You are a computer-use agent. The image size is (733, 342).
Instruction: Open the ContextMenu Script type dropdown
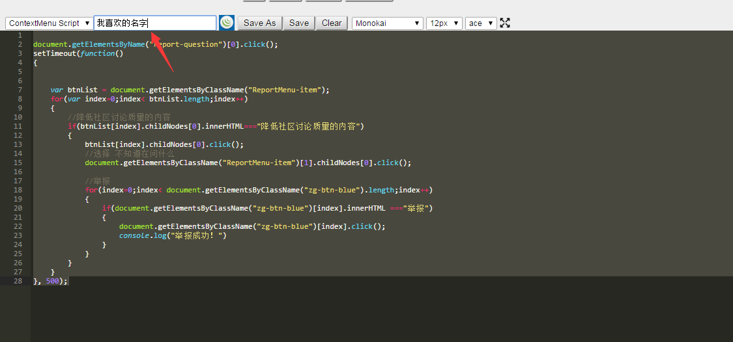49,23
